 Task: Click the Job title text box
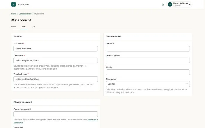(x=148, y=49)
